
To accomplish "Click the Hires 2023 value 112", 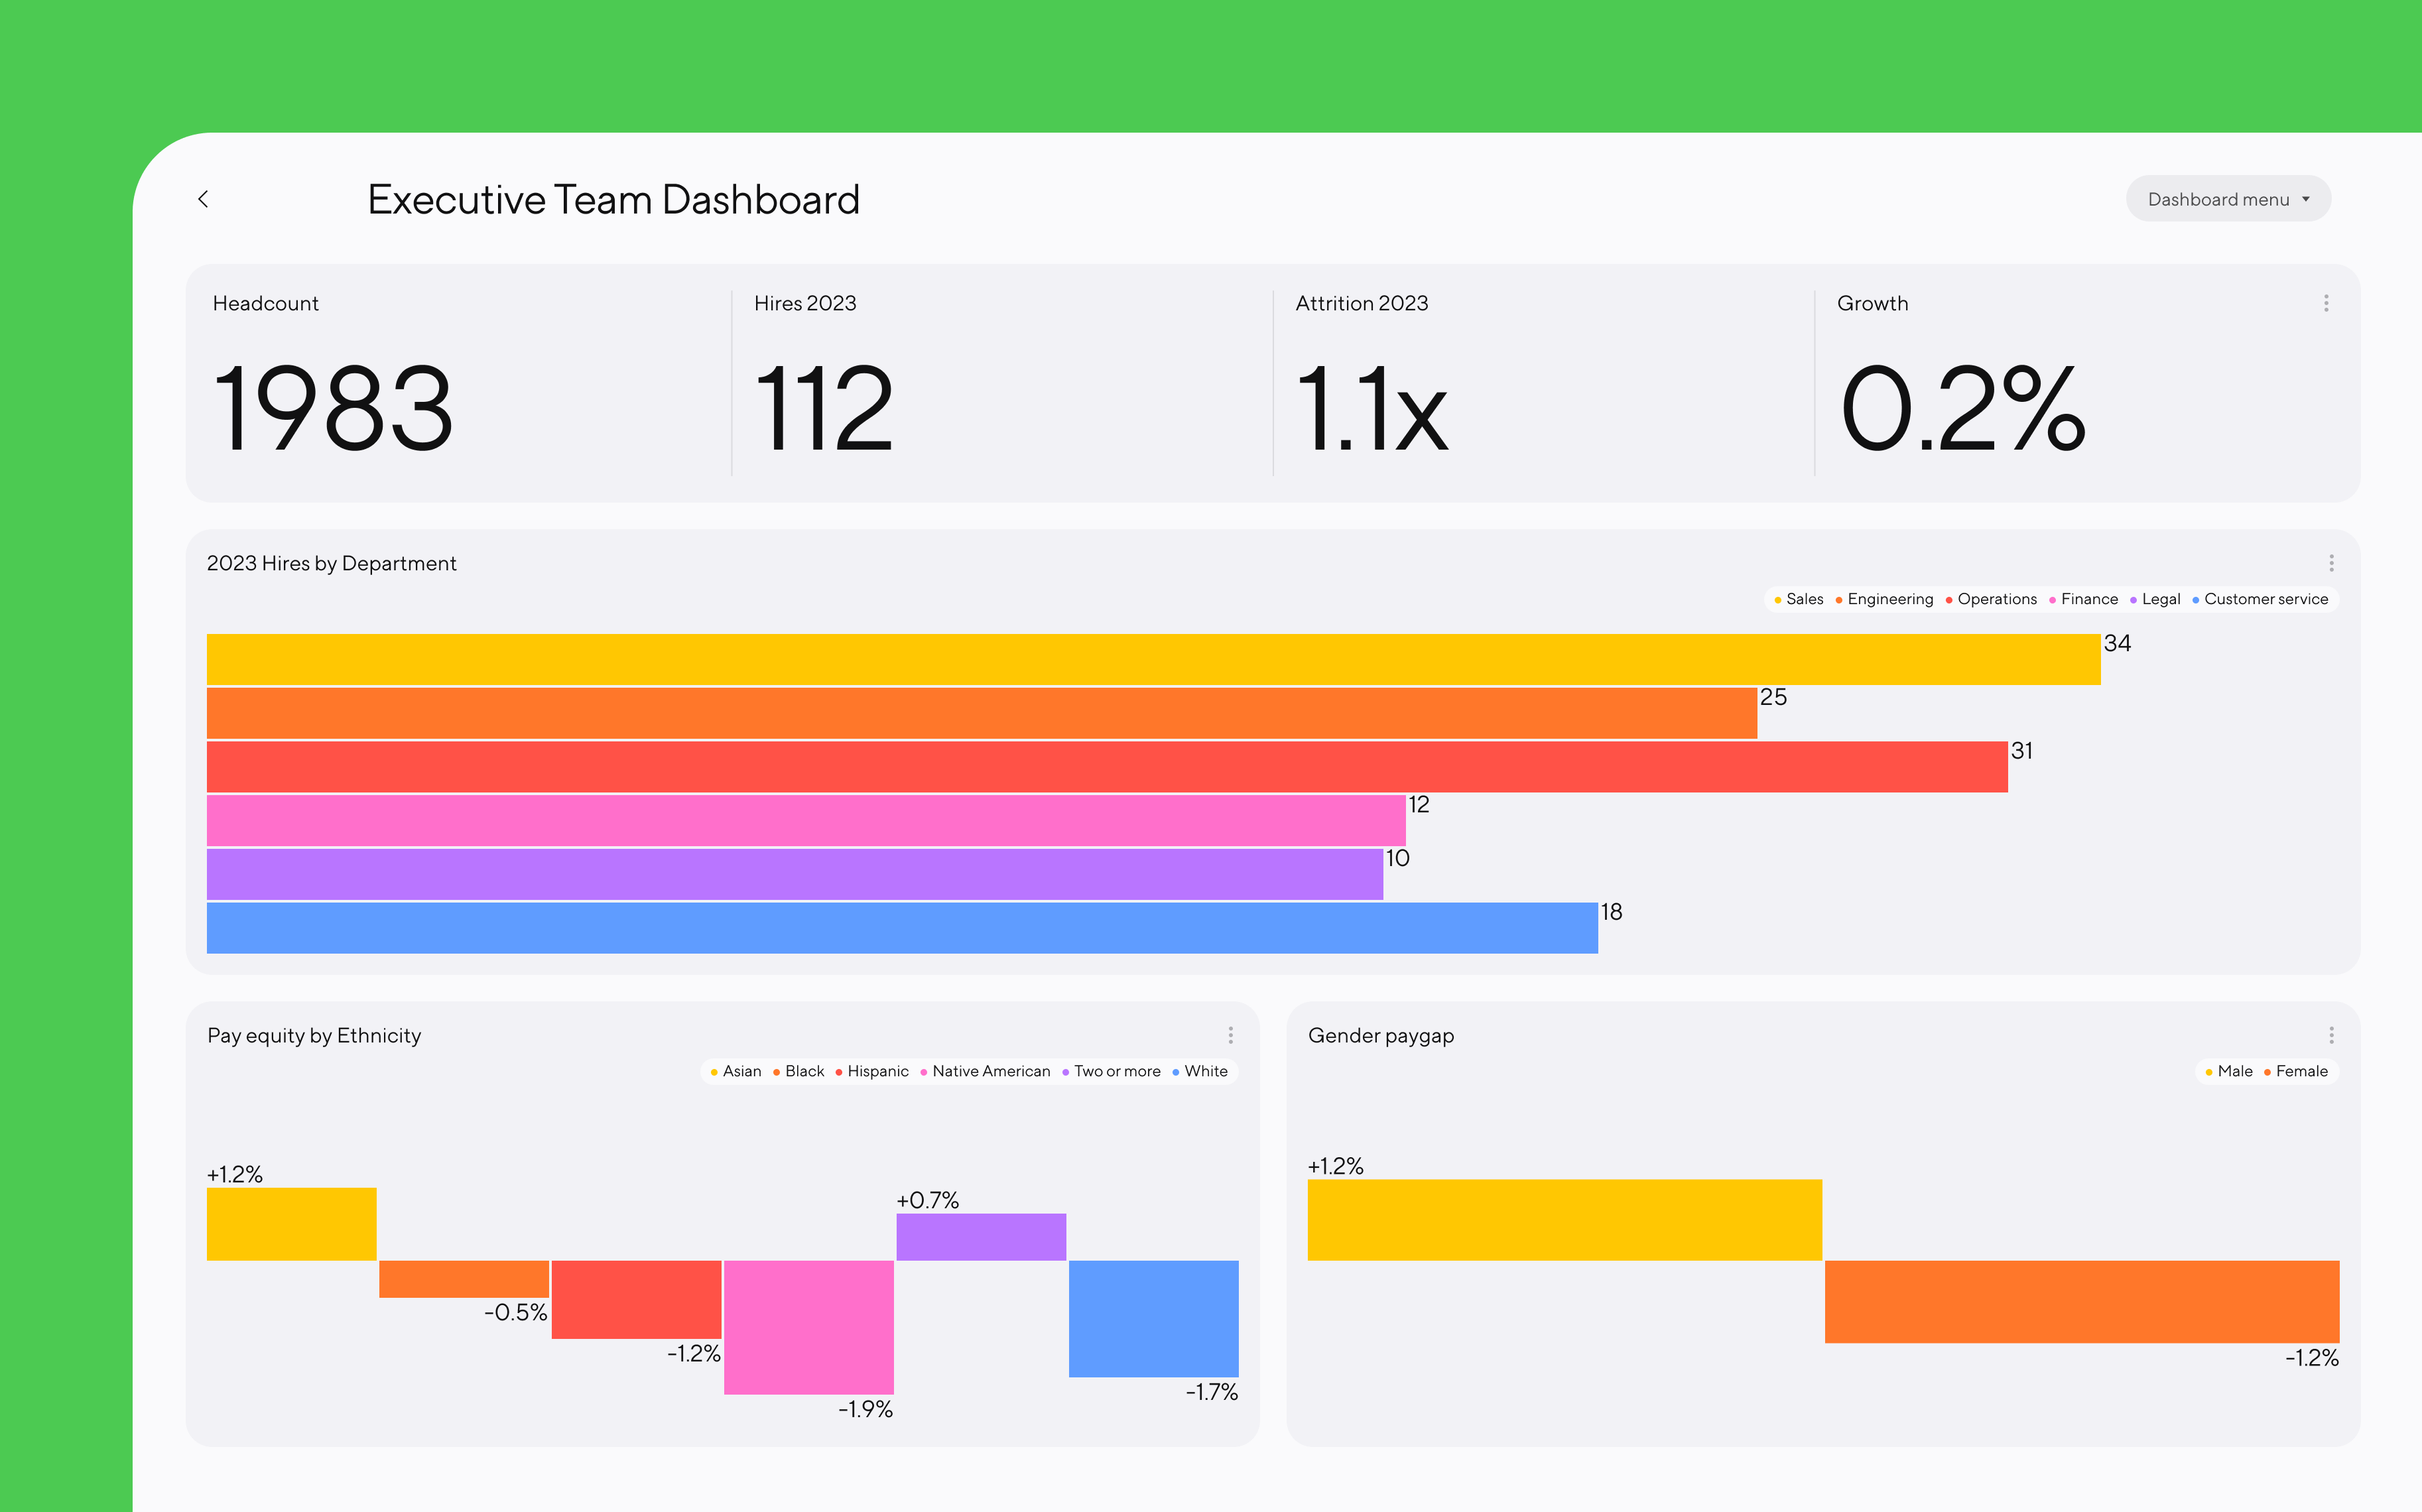I will (824, 408).
